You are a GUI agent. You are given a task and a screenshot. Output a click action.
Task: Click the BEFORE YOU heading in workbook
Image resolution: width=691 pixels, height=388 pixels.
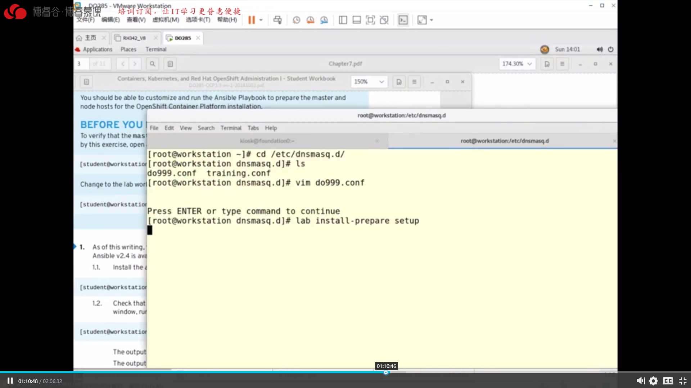pyautogui.click(x=112, y=124)
